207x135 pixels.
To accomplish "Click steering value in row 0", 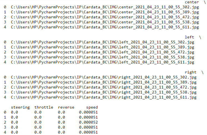I will 14,112.
